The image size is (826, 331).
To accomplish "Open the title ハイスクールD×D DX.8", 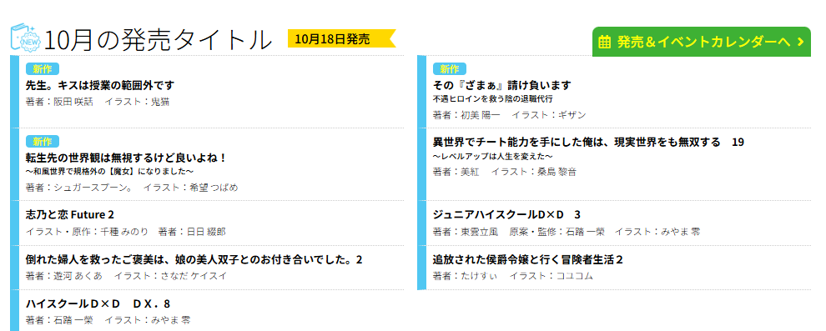I will click(x=98, y=304).
